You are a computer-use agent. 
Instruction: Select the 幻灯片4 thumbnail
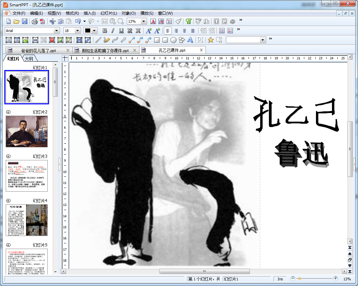(x=26, y=220)
